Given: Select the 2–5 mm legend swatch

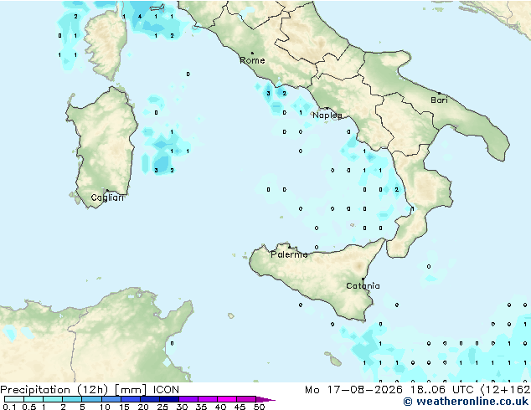Looking at the screenshot, I should click(72, 399).
